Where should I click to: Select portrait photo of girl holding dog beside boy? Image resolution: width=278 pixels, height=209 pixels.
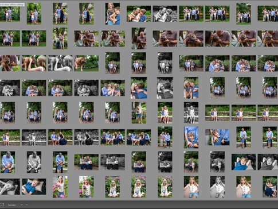click(112, 14)
